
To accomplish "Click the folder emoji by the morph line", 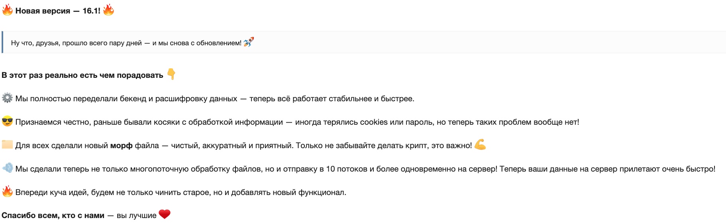I will click(x=7, y=145).
